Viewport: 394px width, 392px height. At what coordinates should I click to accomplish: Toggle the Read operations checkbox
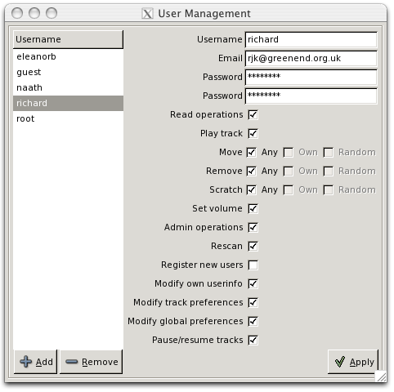pos(253,114)
